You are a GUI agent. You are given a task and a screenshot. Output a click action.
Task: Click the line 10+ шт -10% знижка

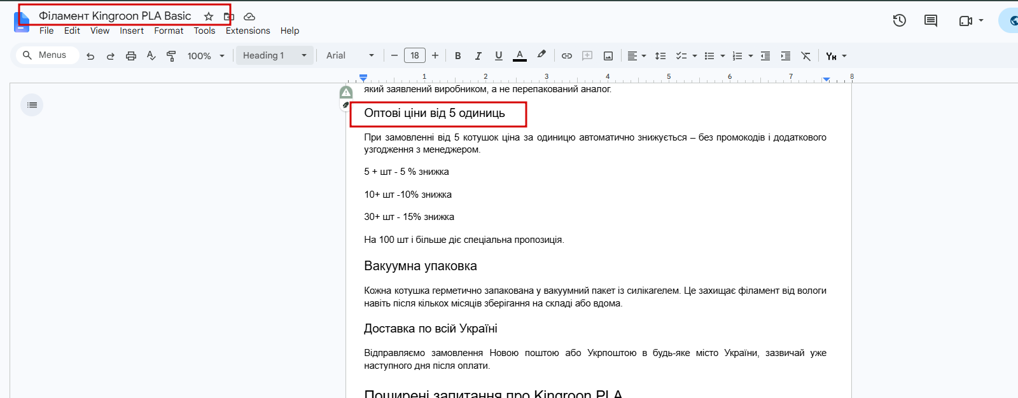(x=408, y=195)
